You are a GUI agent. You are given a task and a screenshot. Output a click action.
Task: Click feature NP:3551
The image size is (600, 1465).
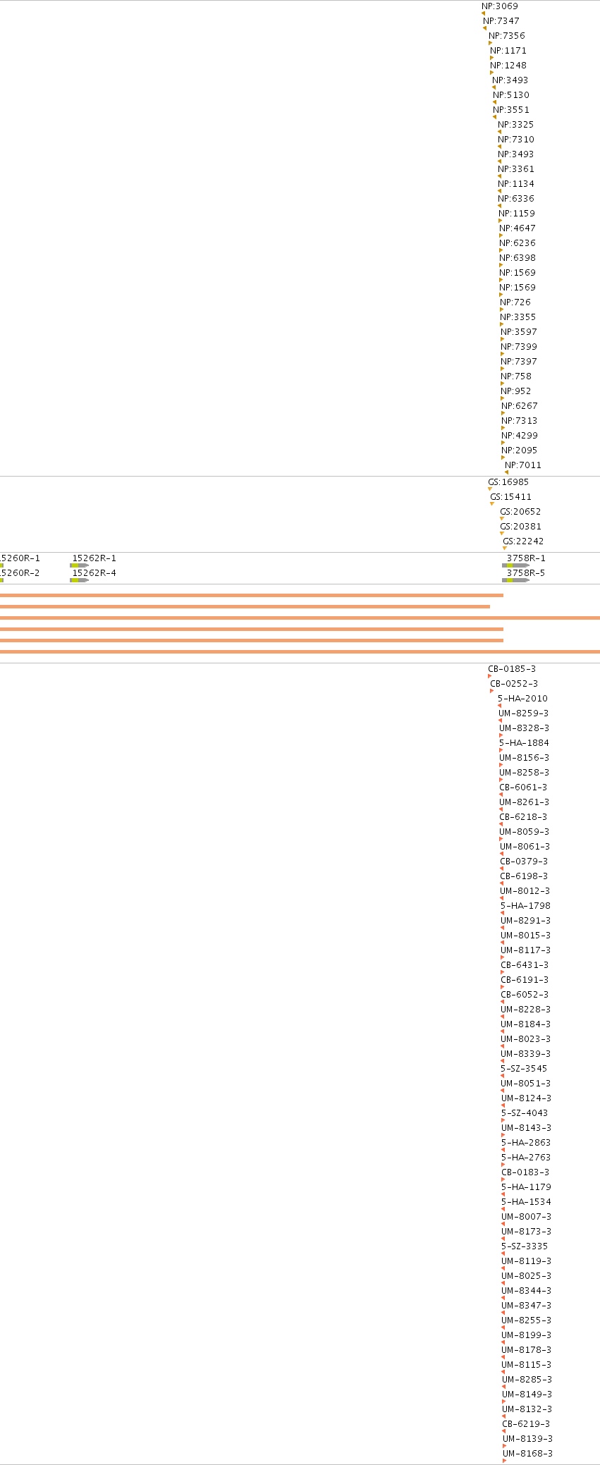pos(511,110)
